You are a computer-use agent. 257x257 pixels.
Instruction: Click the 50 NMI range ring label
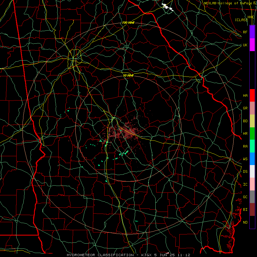pos(128,75)
